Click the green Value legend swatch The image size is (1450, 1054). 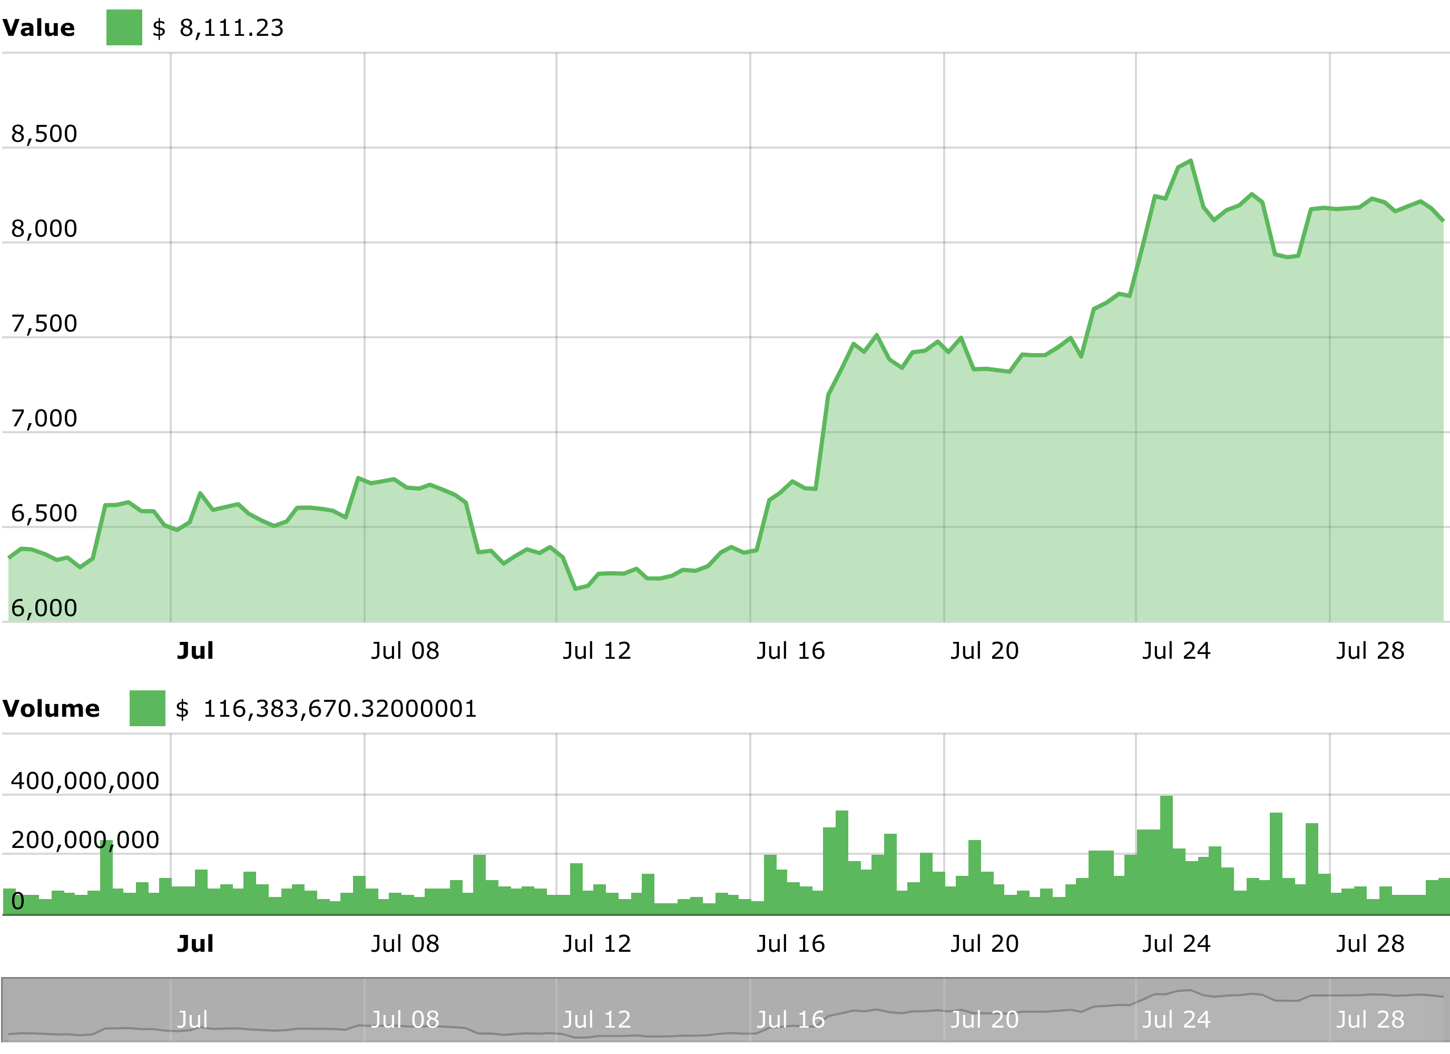[x=124, y=27]
